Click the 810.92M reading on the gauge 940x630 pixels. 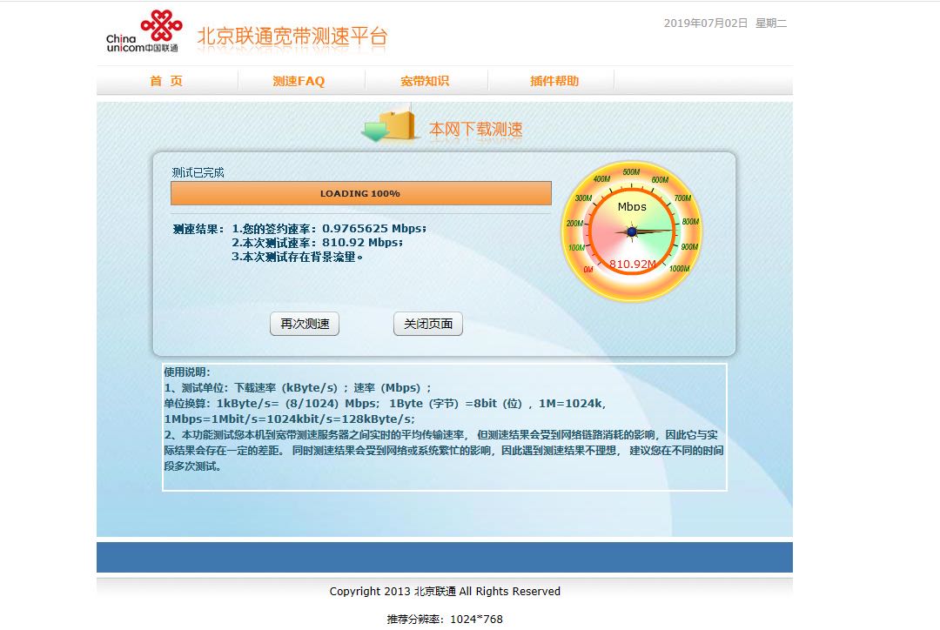633,264
